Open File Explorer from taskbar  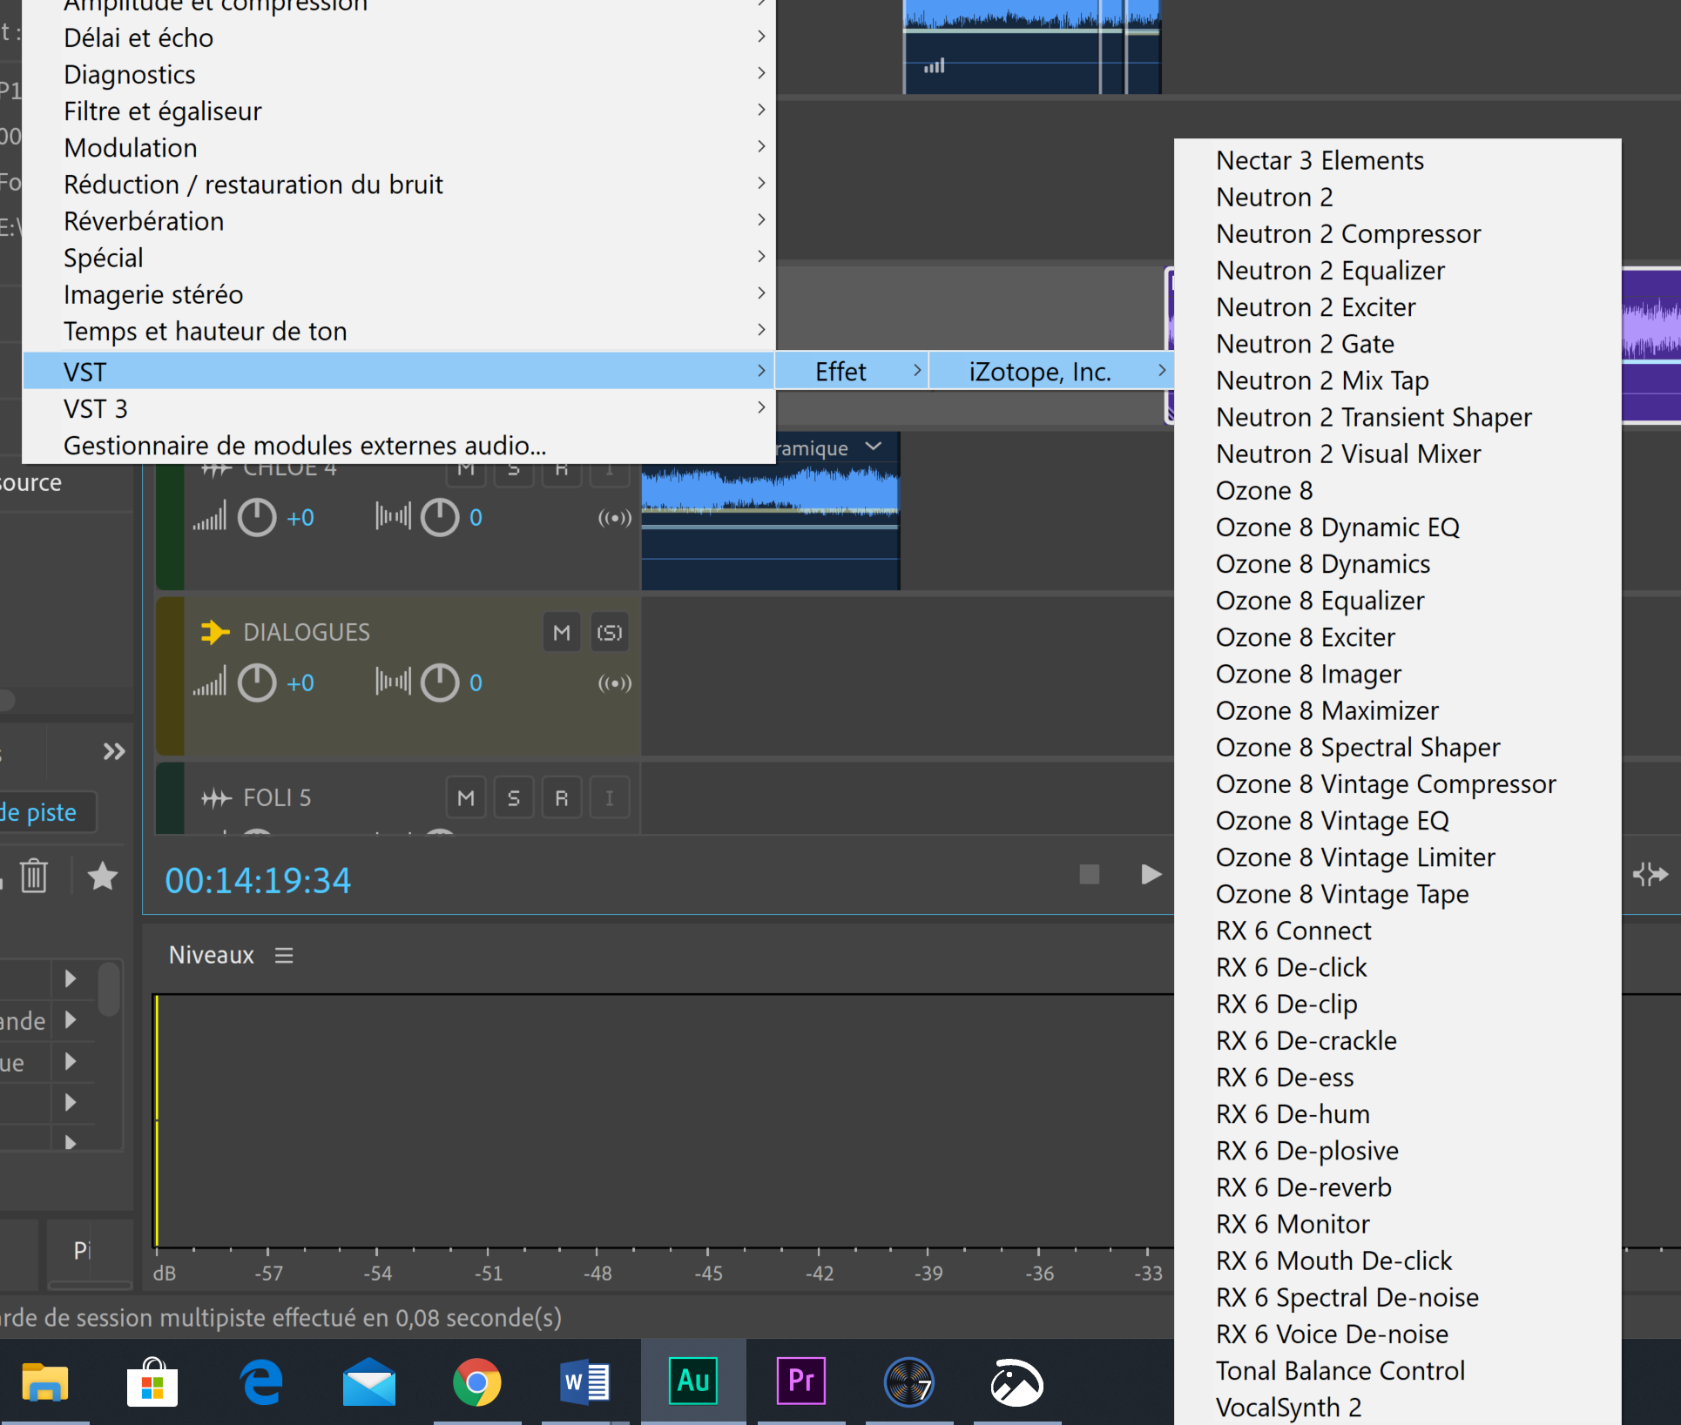click(x=44, y=1381)
